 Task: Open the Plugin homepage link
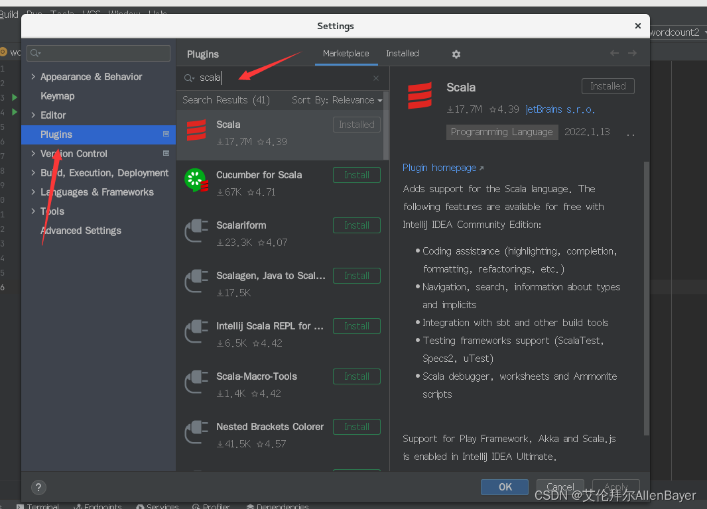pos(443,168)
